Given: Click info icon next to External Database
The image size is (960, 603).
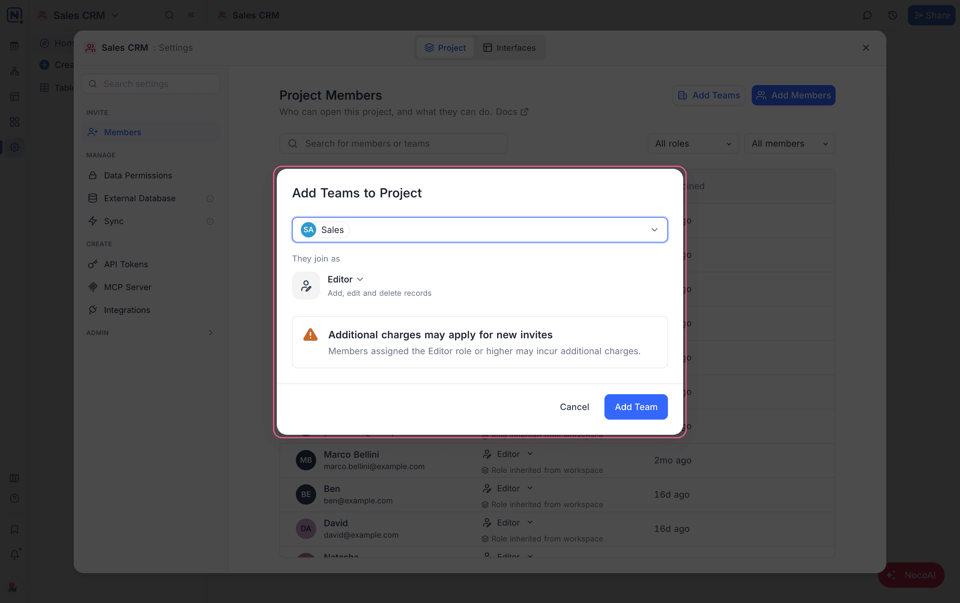Looking at the screenshot, I should point(210,198).
